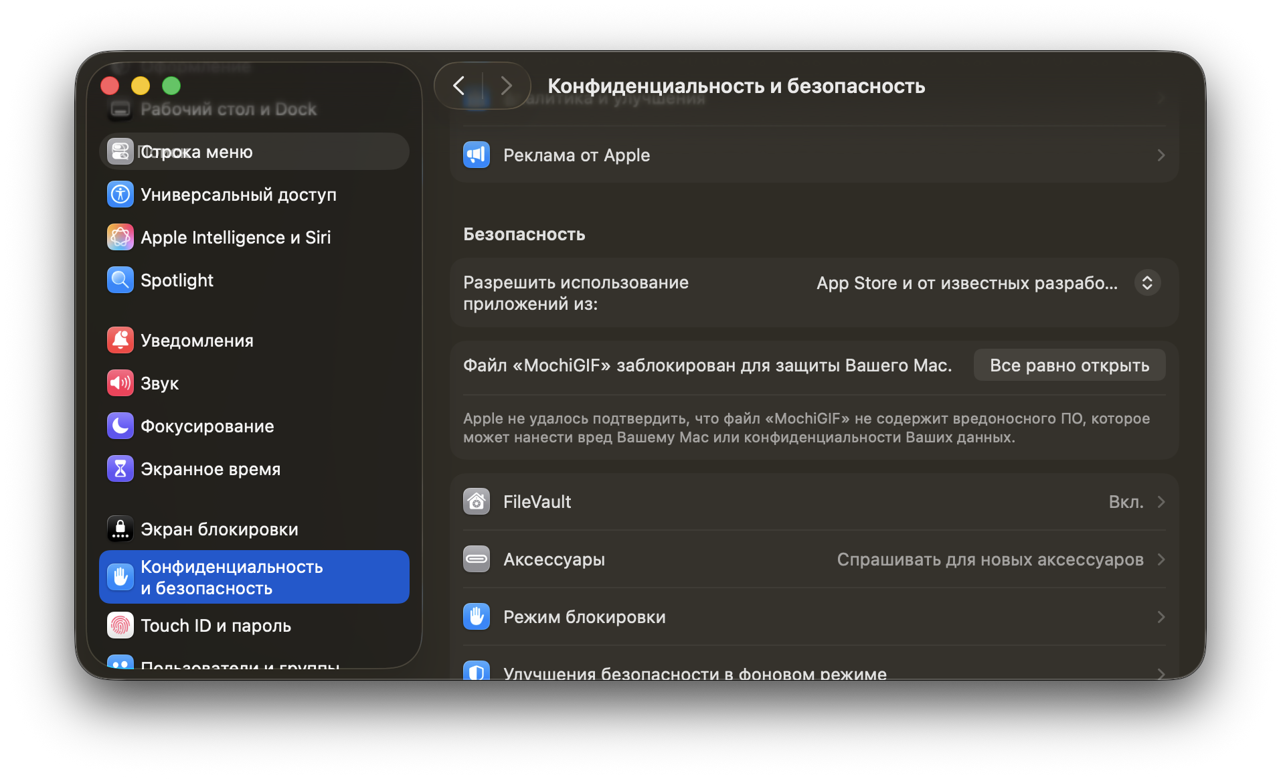Image resolution: width=1281 pixels, height=779 pixels.
Task: Click the Режим блокировки hand icon
Action: point(477,617)
